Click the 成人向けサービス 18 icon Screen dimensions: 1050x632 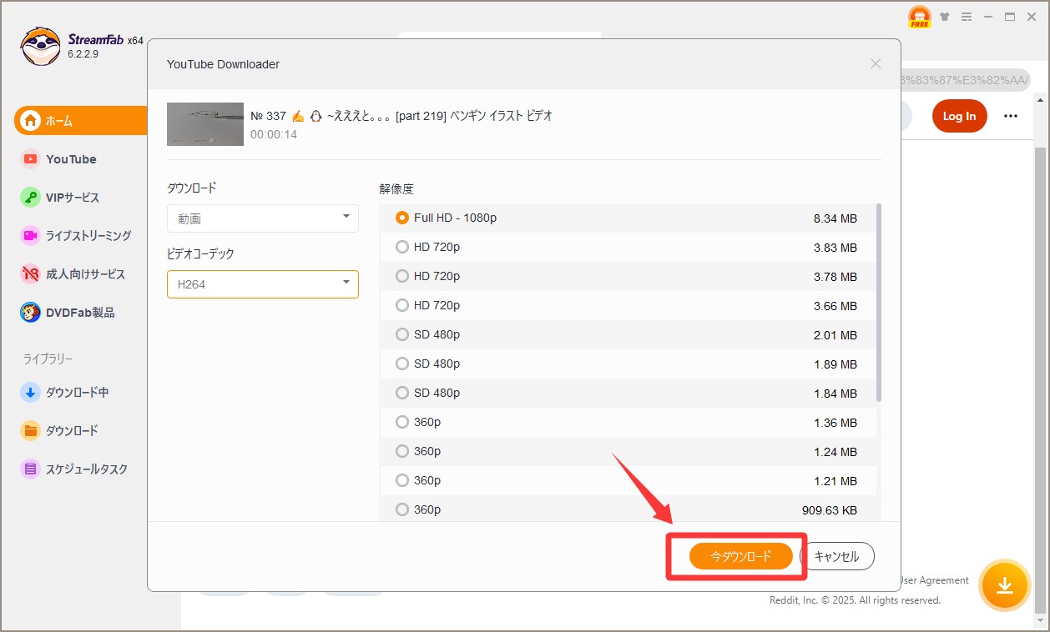[31, 273]
